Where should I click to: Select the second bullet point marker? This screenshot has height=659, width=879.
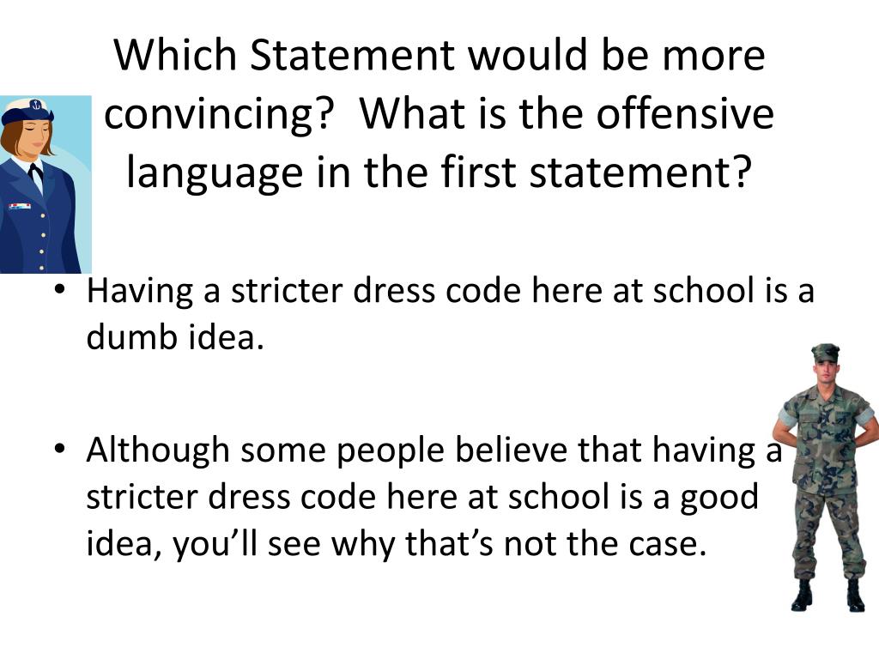pos(58,449)
